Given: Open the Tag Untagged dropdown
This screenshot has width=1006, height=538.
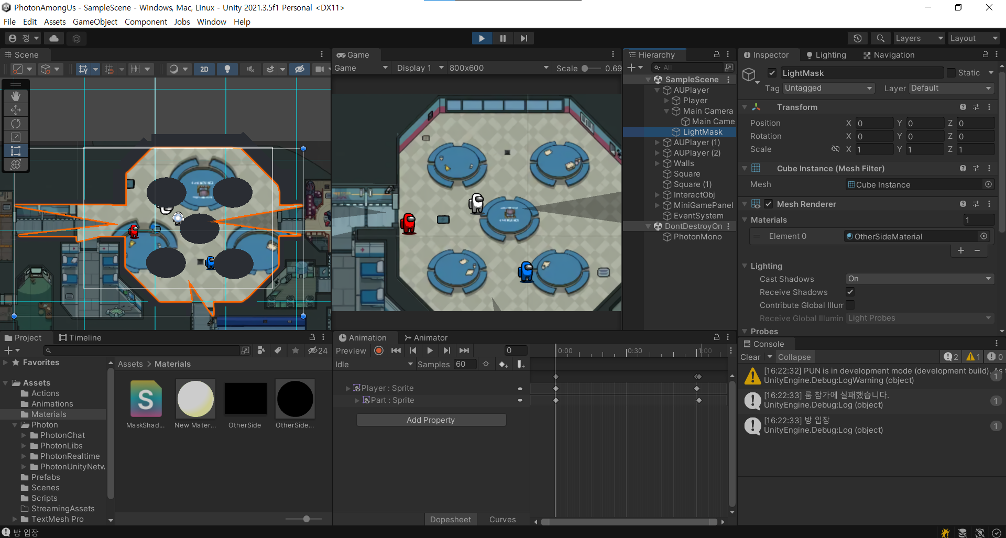Looking at the screenshot, I should pyautogui.click(x=828, y=88).
